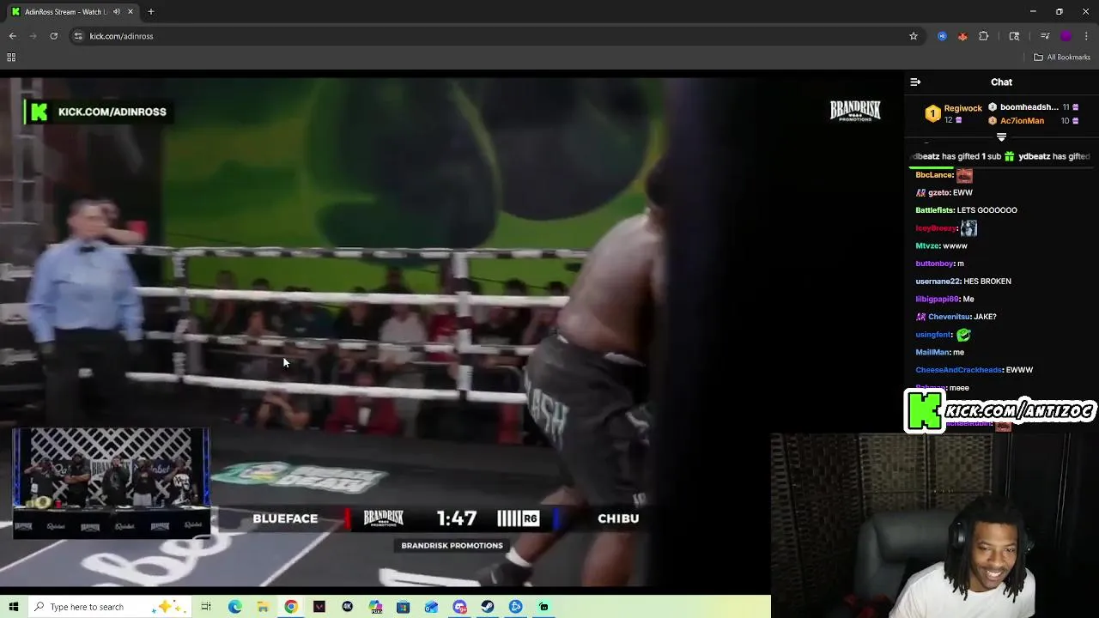Click the tab search icon in the toolbar
Image resolution: width=1099 pixels, height=618 pixels.
1014,36
